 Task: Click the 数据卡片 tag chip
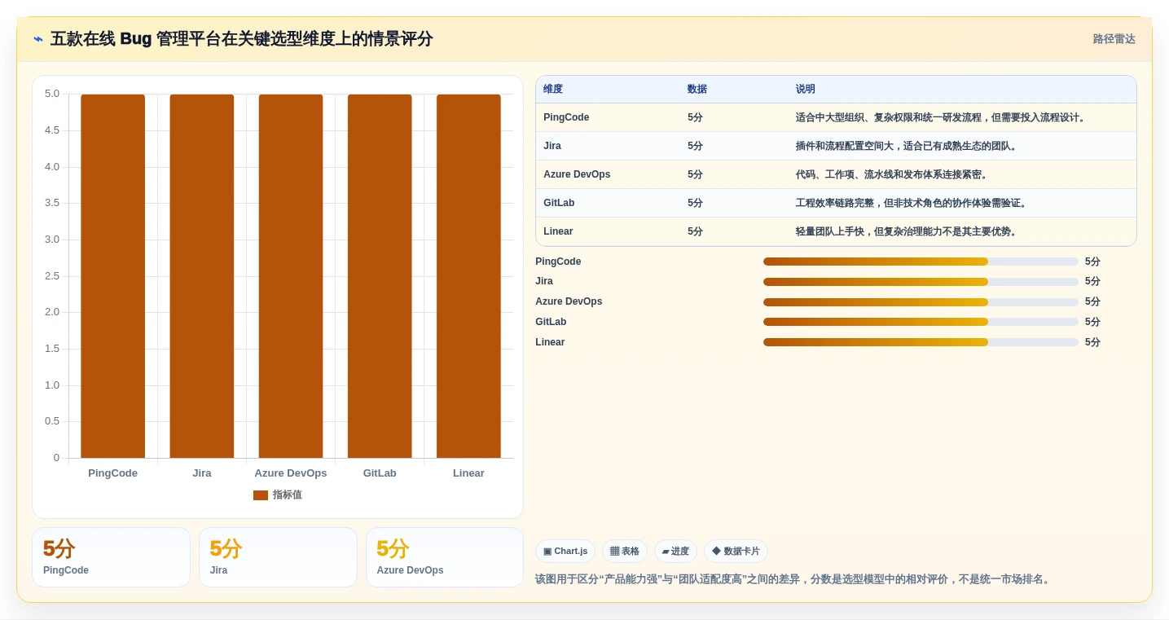click(736, 552)
